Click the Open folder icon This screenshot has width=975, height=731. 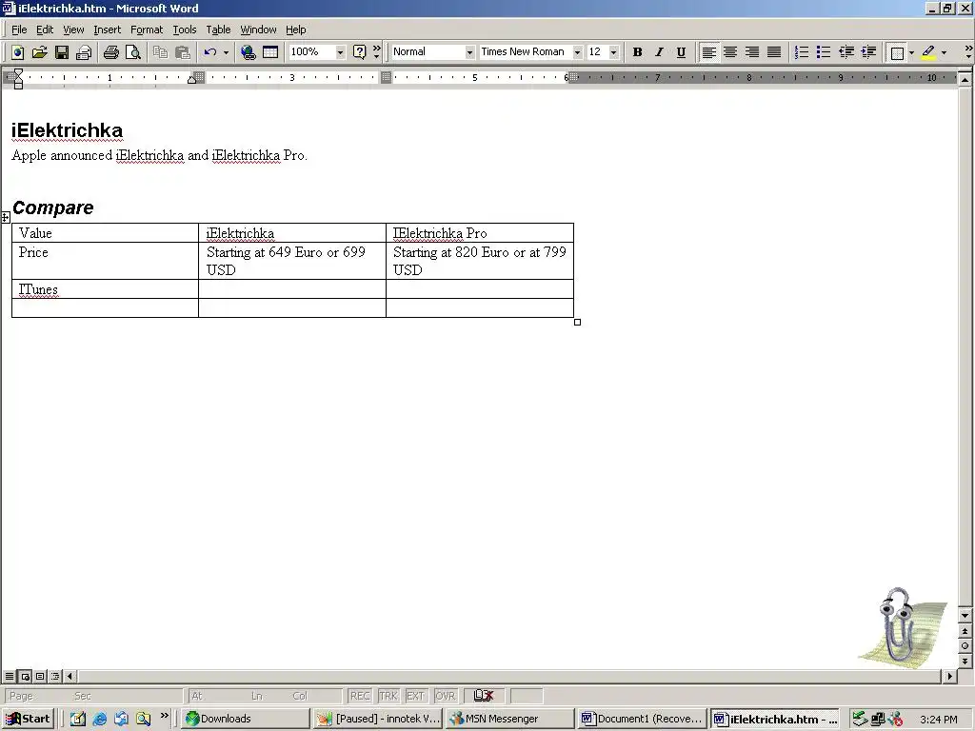(39, 52)
